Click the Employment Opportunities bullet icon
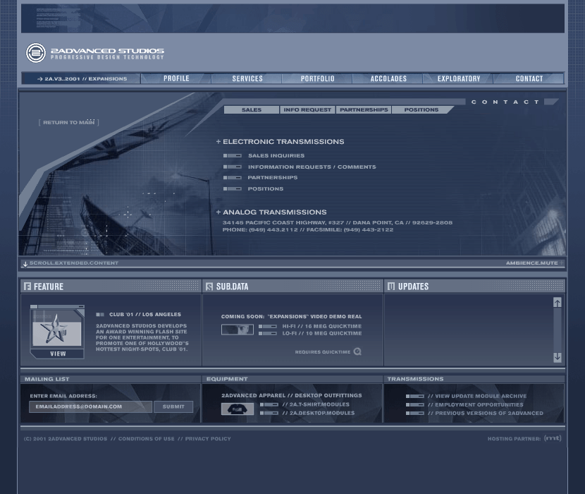 click(415, 405)
